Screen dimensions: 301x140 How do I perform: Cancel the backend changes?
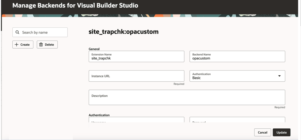tap(262, 132)
